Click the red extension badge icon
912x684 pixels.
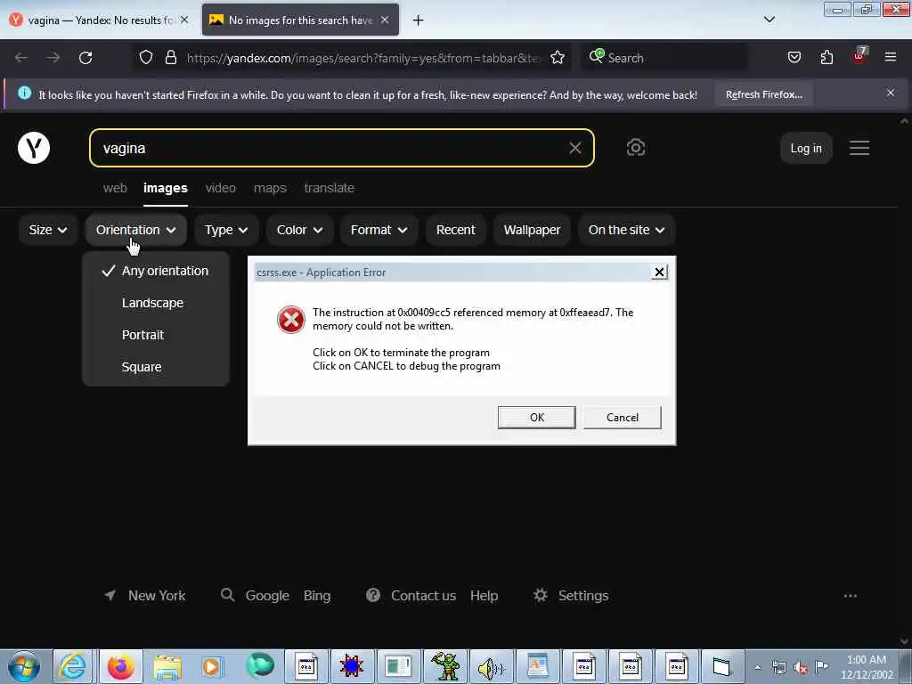click(x=859, y=56)
